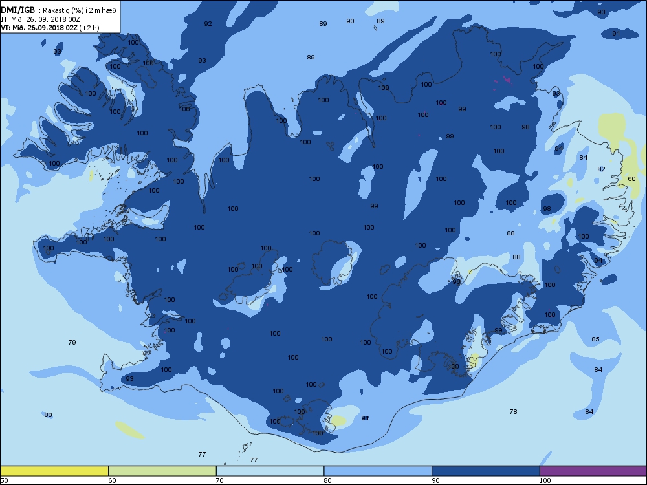Screen dimensions: 647x485
Task: Click the pale green 60–70 legend swatch
Action: pyautogui.click(x=162, y=471)
